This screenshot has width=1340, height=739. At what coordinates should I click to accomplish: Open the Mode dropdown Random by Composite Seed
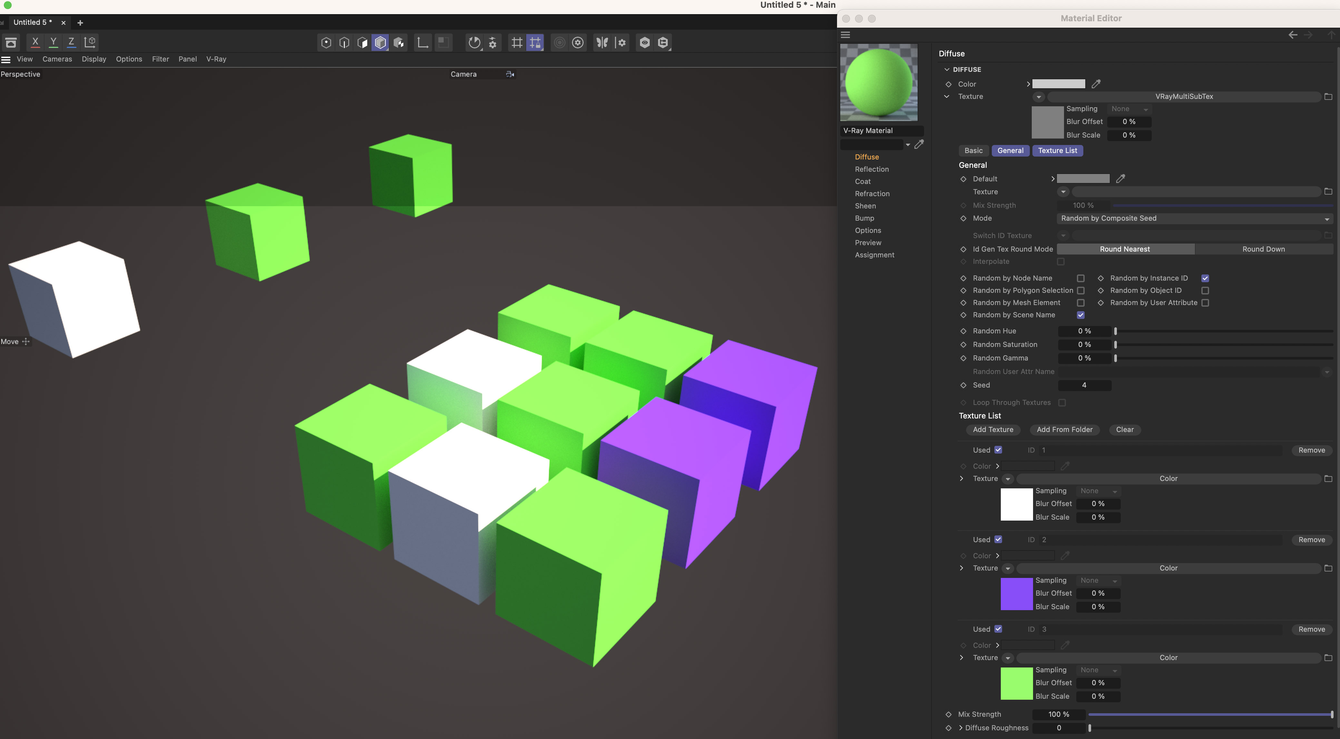coord(1194,219)
